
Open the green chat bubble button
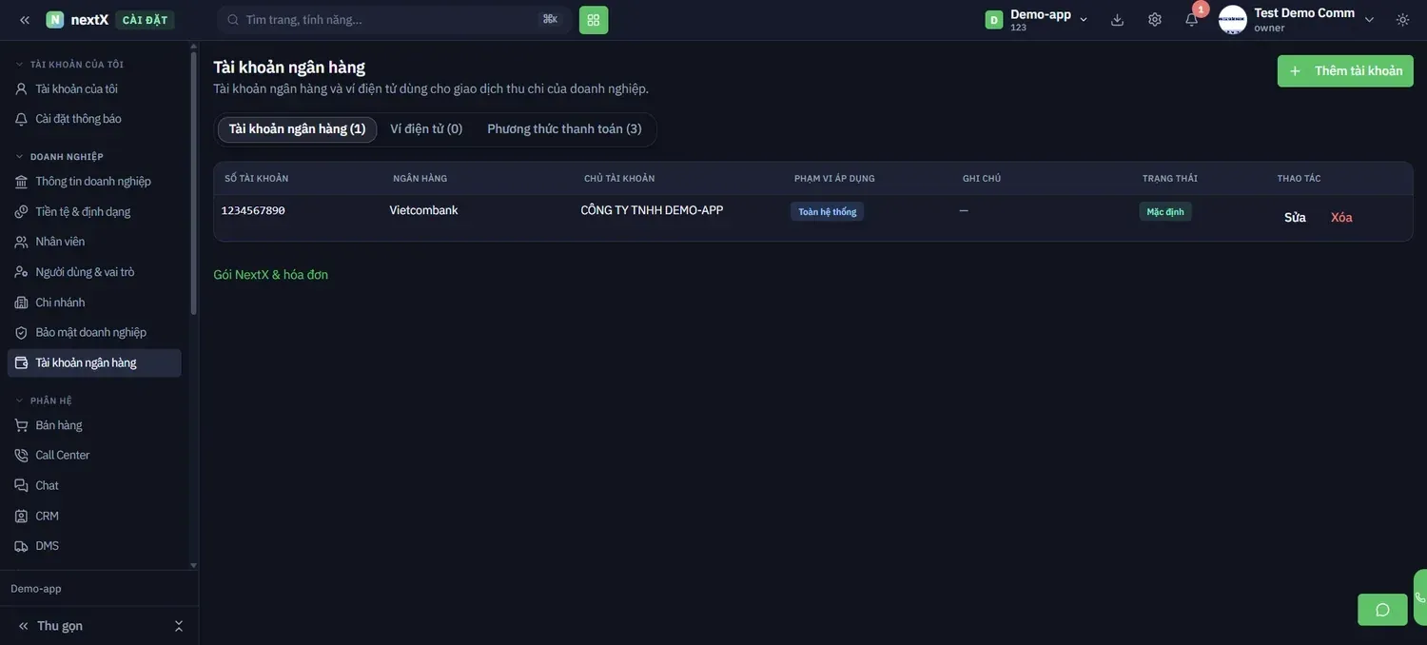click(1382, 610)
